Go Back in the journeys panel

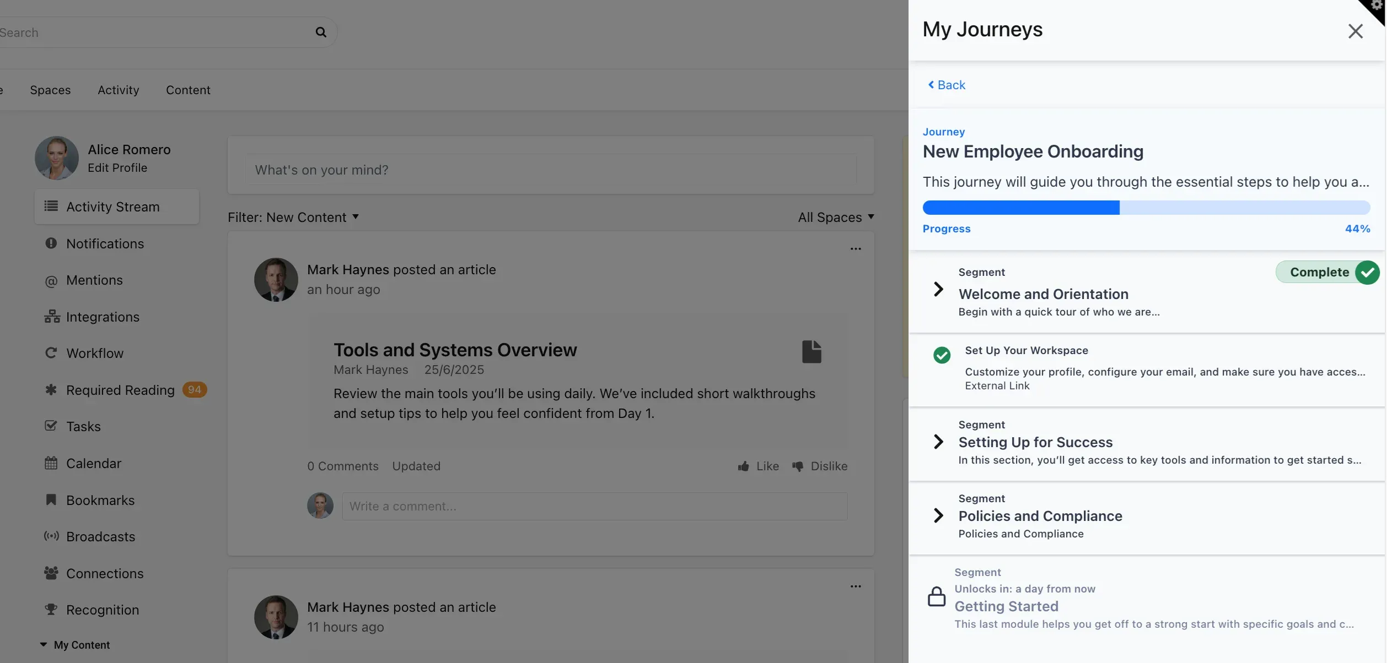(x=946, y=85)
